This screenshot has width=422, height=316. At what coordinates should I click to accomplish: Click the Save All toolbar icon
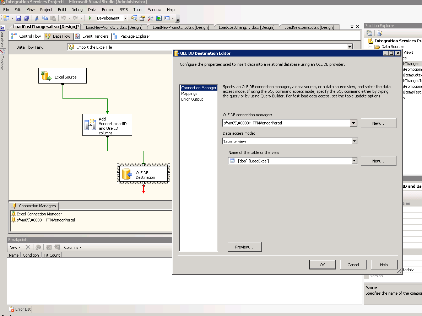coord(27,18)
